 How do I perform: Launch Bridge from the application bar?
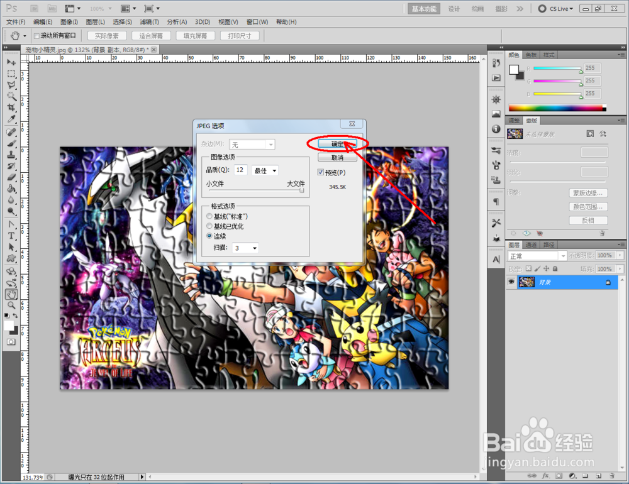35,8
